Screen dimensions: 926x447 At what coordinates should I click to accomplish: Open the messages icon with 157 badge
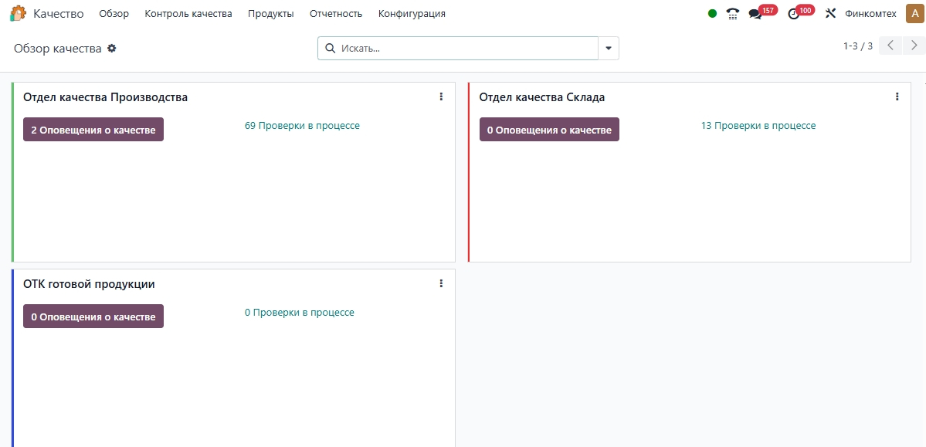pos(755,13)
